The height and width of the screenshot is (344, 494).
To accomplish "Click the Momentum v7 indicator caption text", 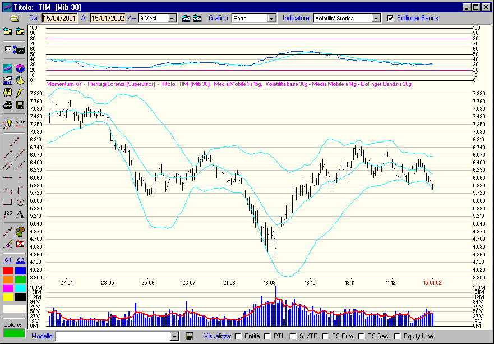I will click(229, 84).
